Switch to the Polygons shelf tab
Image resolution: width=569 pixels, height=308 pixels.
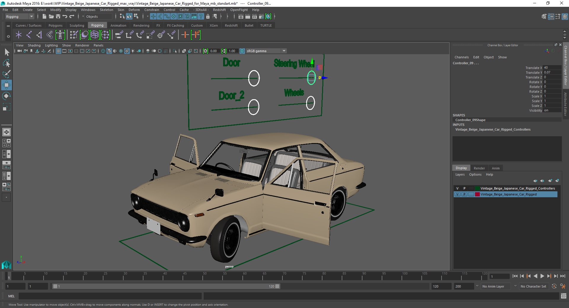pos(55,25)
